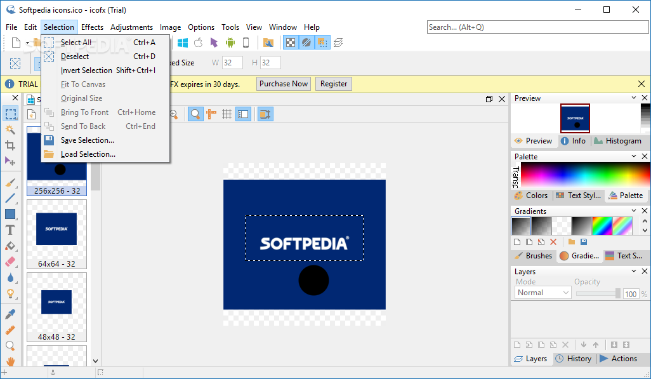Click the Purchase Now button
This screenshot has height=379, width=651.
click(x=284, y=84)
